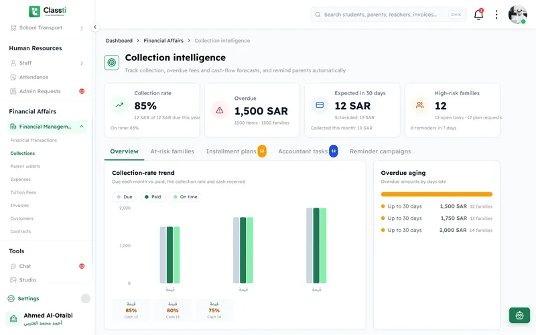Click the Staff person icon
Image resolution: width=536 pixels, height=335 pixels.
[x=13, y=63]
